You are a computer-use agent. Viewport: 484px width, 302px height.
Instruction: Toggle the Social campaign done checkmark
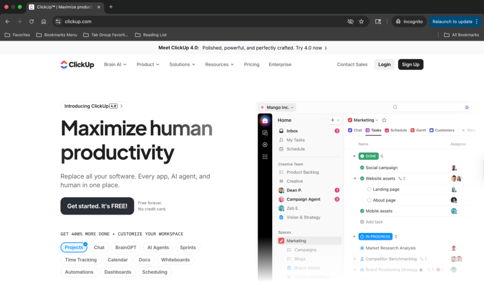pyautogui.click(x=362, y=168)
